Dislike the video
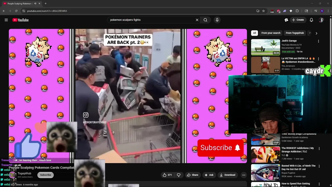This screenshot has height=187, width=332. pyautogui.click(x=179, y=175)
